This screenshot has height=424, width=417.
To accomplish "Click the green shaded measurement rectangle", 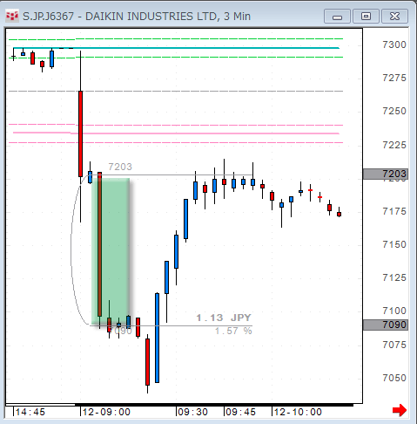I will point(111,251).
